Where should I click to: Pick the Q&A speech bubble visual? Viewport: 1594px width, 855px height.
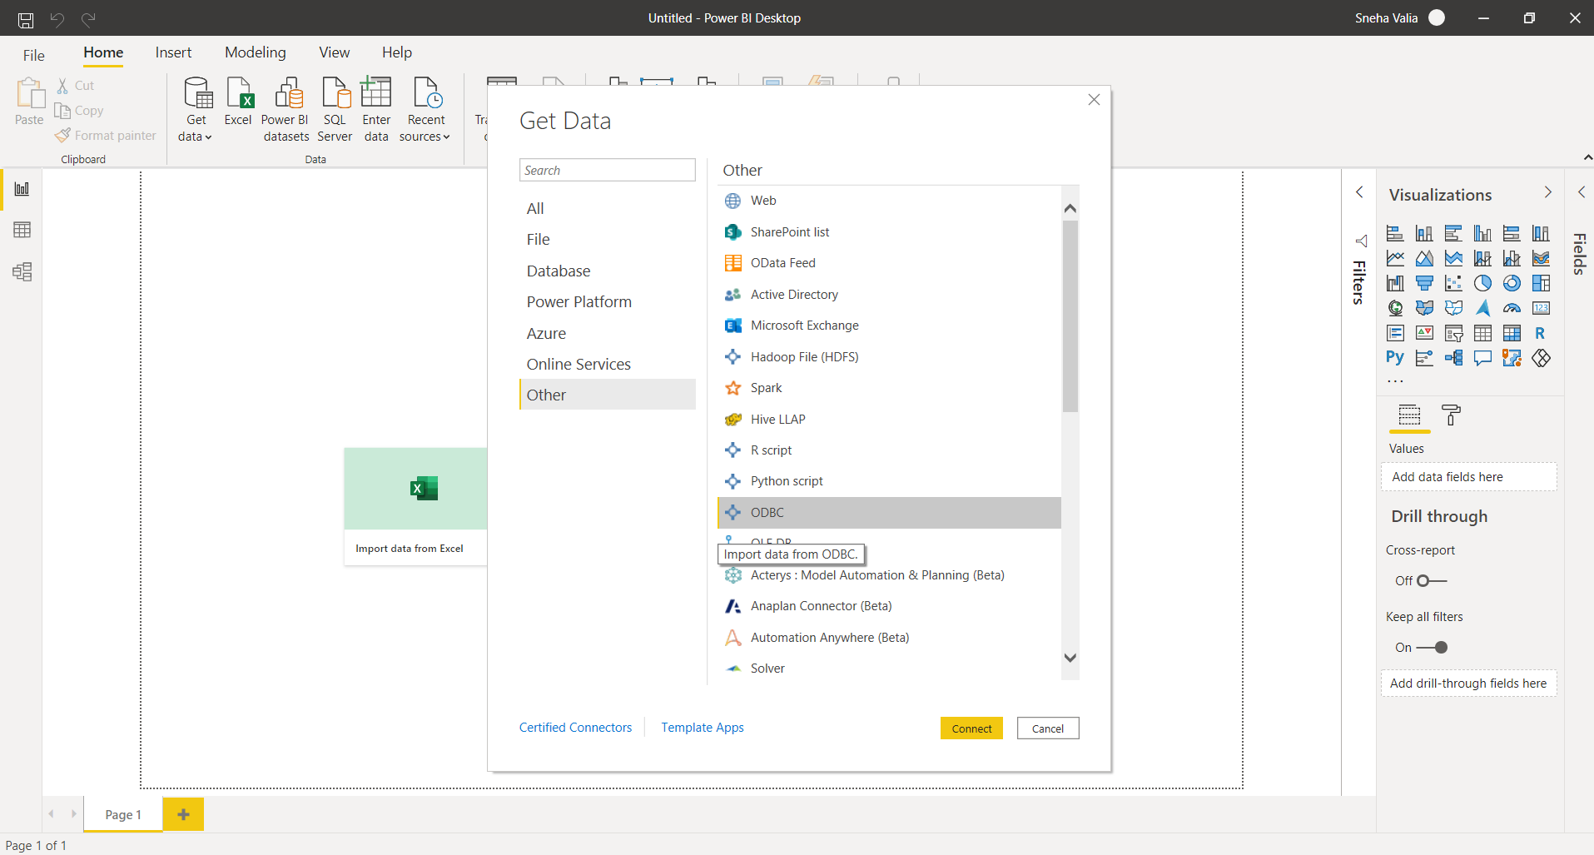(x=1482, y=358)
